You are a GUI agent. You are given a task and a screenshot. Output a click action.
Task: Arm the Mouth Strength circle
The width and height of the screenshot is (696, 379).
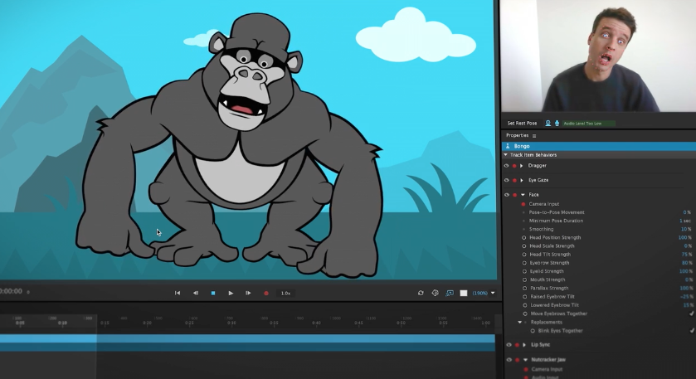pyautogui.click(x=524, y=280)
